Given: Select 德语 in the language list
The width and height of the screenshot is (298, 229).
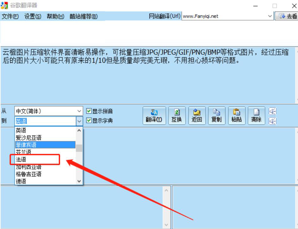Looking at the screenshot, I should pyautogui.click(x=45, y=181).
